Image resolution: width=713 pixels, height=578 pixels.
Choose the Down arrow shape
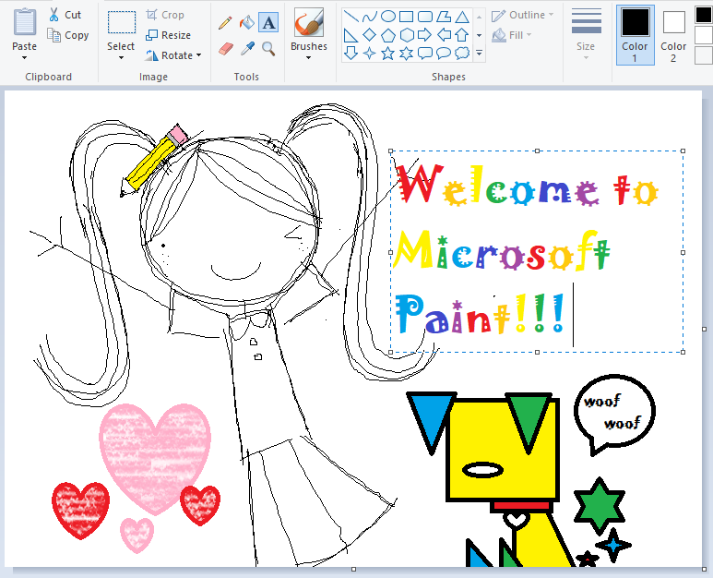pyautogui.click(x=351, y=54)
